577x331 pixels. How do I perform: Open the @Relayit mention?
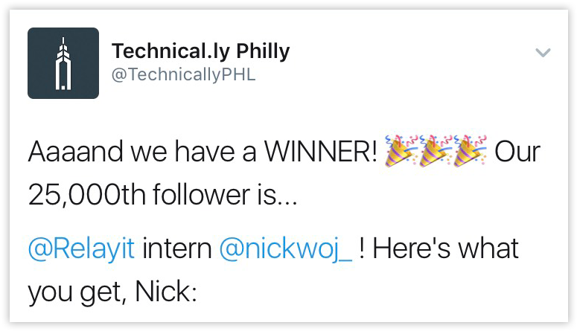pos(81,248)
